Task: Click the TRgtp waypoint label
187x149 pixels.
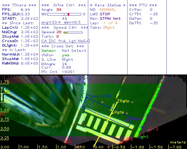Action: pyautogui.click(x=123, y=101)
